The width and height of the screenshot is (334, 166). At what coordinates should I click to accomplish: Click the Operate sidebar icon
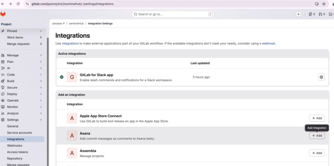tap(3, 101)
